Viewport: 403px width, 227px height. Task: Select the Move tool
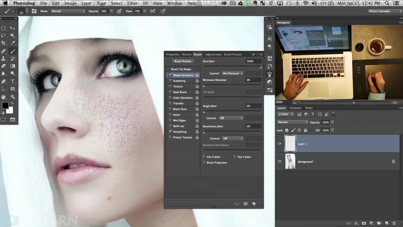(12, 28)
